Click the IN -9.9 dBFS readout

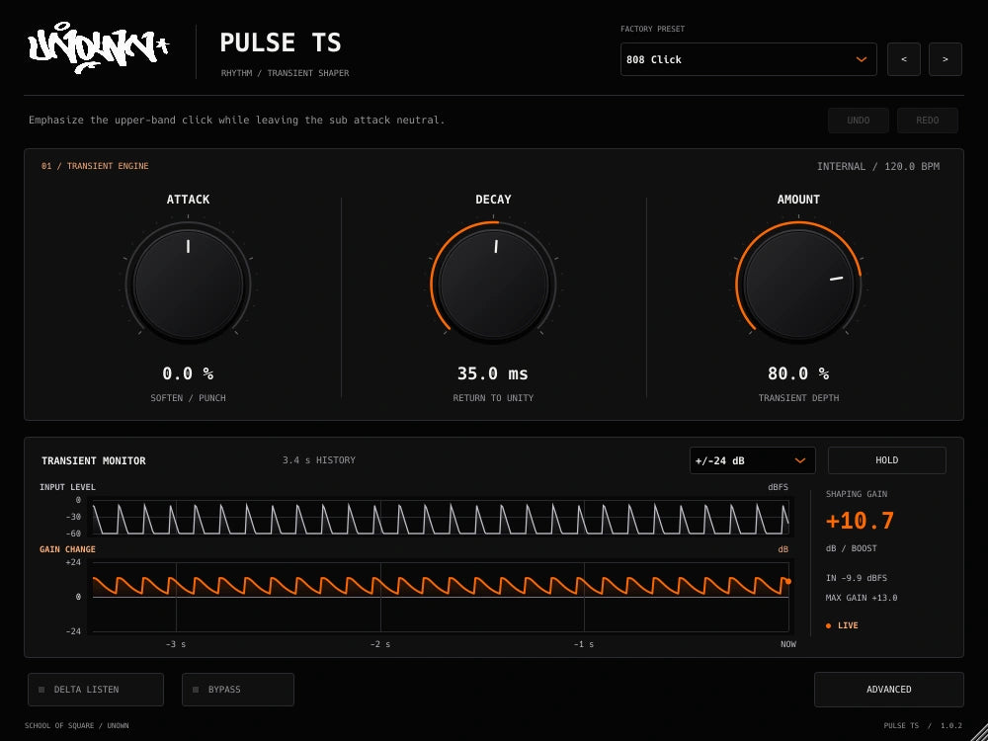pos(857,578)
